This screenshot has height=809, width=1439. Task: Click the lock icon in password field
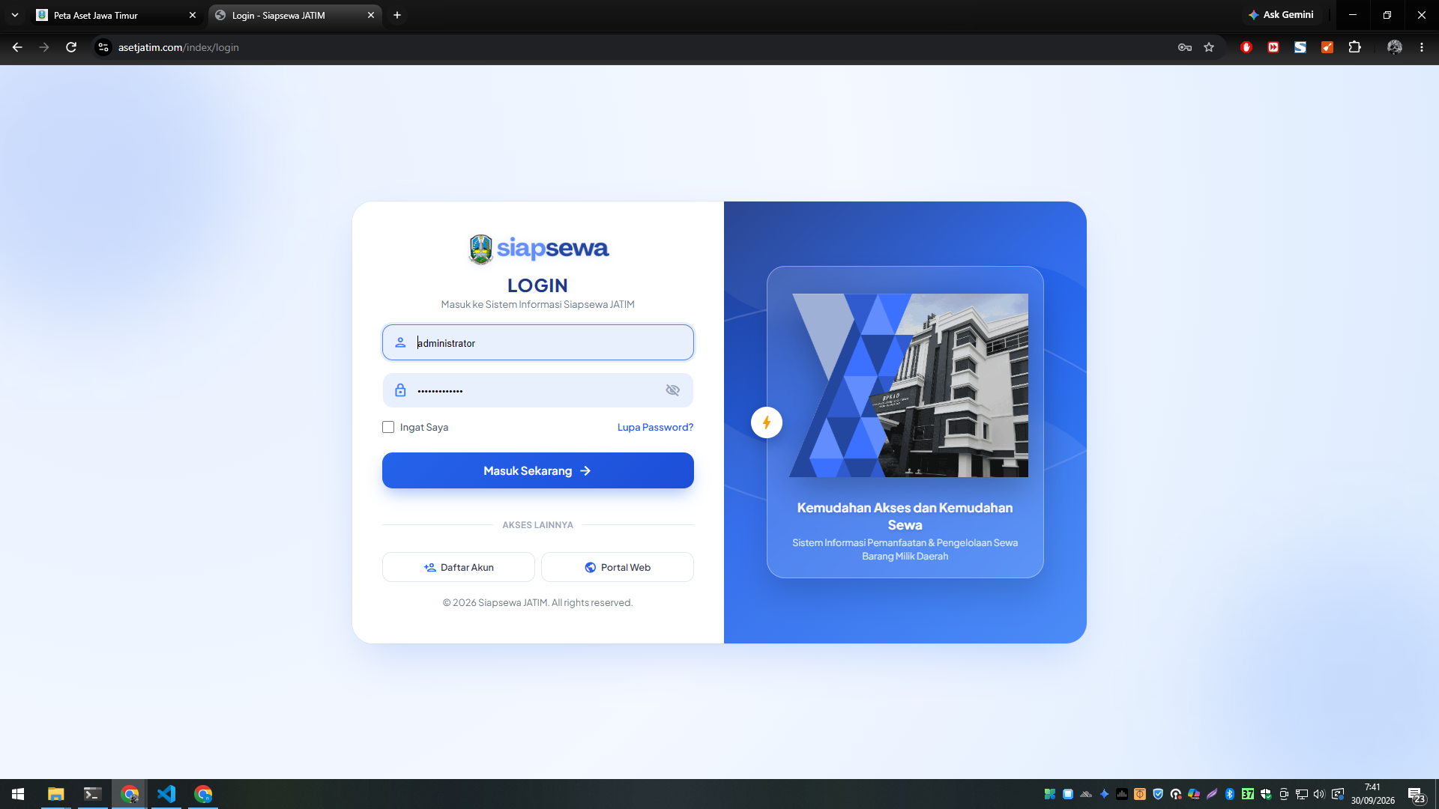point(400,390)
